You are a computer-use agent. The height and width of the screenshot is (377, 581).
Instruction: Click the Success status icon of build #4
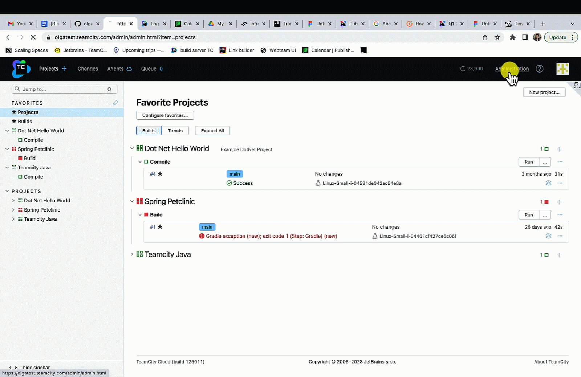(229, 183)
